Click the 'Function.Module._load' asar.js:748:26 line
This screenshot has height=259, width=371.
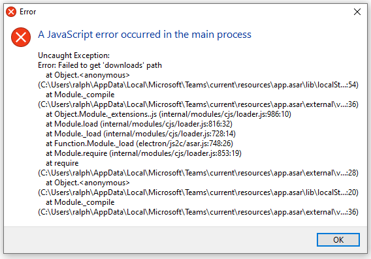tap(139, 144)
